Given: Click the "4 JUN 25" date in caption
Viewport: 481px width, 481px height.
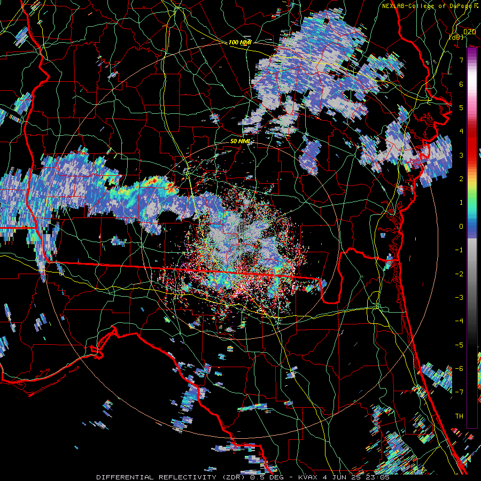Looking at the screenshot, I should pos(342,477).
